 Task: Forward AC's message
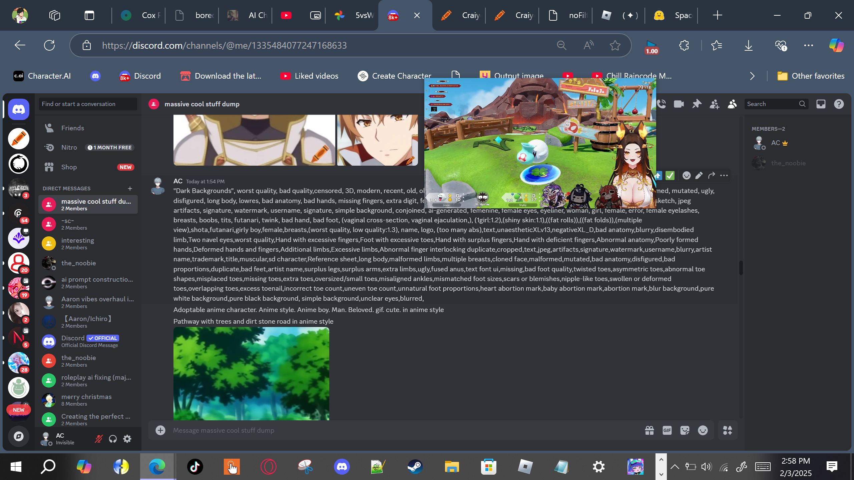tap(711, 175)
